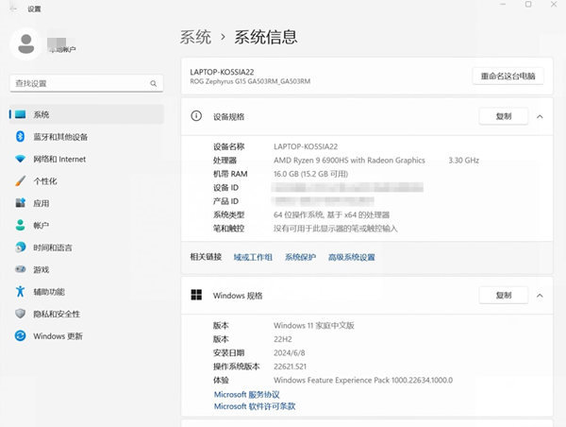Click the 产品 ID label

tap(225, 201)
